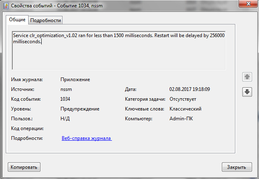The height and width of the screenshot is (179, 259).
Task: Show the previous event with up arrow
Action: pos(247,77)
